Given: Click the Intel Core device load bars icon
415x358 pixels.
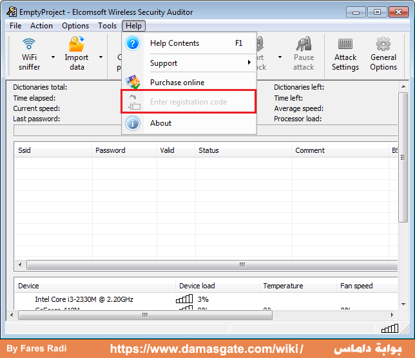Looking at the screenshot, I should coord(184,299).
